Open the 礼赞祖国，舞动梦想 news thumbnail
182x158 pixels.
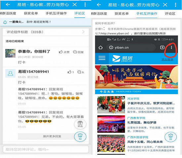click(111, 124)
